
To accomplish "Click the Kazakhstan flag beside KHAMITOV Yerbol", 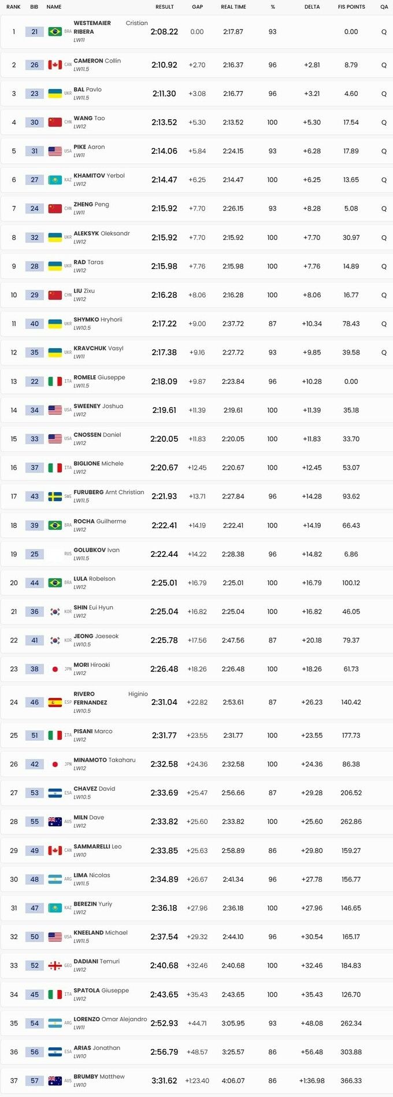I will tap(55, 180).
